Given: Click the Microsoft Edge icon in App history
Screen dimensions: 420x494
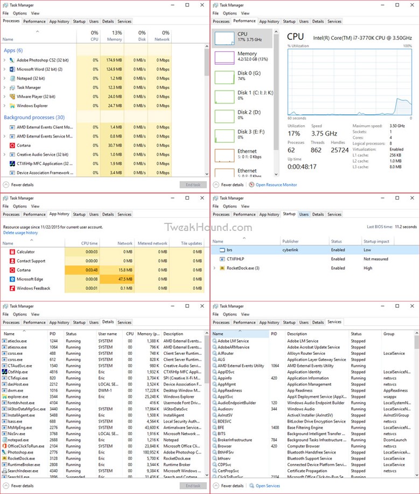Looking at the screenshot, I should (12, 279).
